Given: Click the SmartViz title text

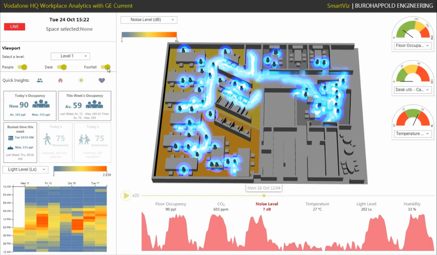Looking at the screenshot, I should pyautogui.click(x=338, y=6).
